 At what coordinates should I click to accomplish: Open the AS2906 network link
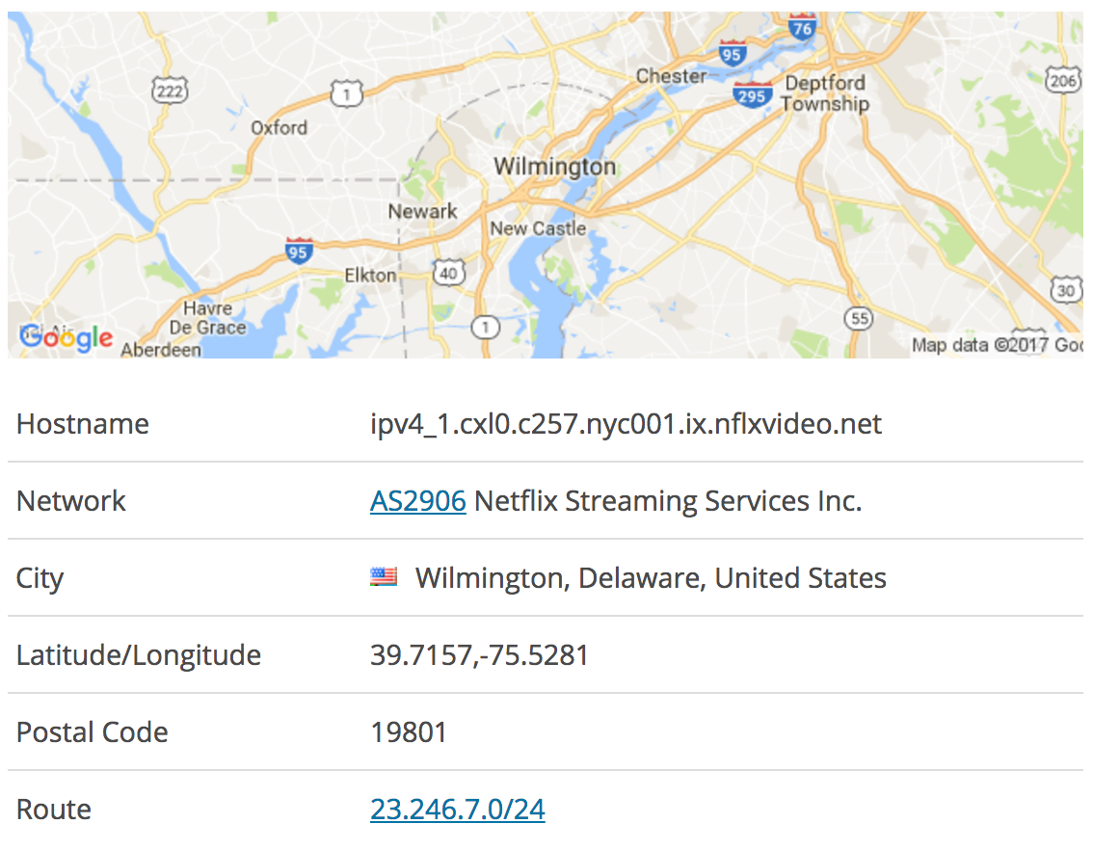[417, 501]
